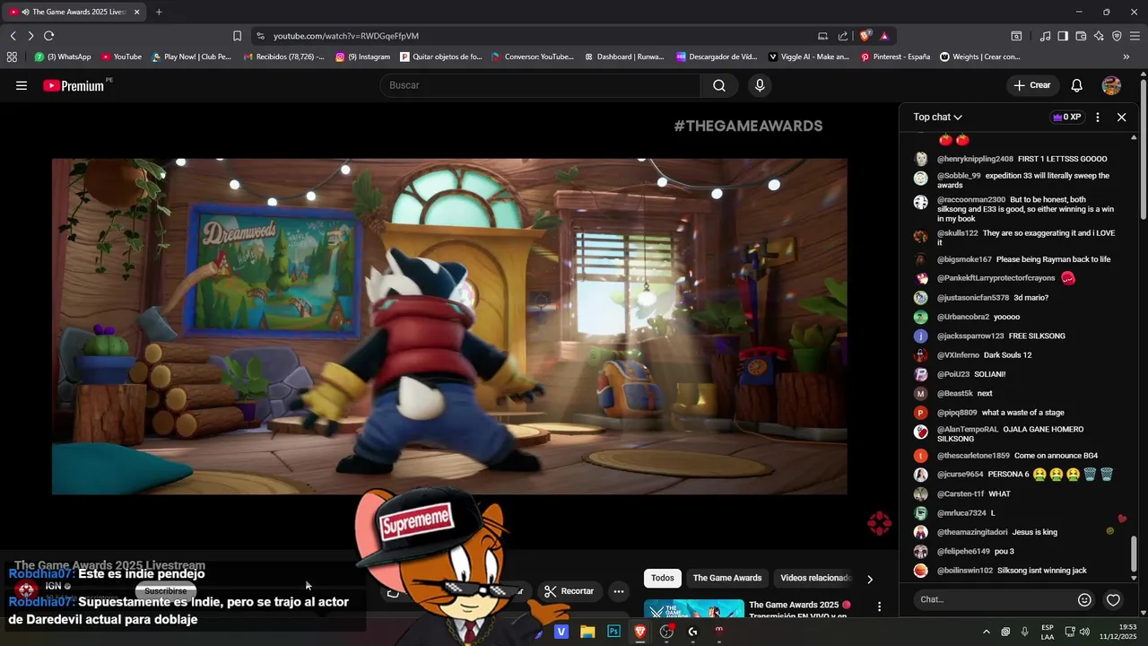Image resolution: width=1148 pixels, height=646 pixels.
Task: Select The Game Awards chip
Action: tap(726, 578)
